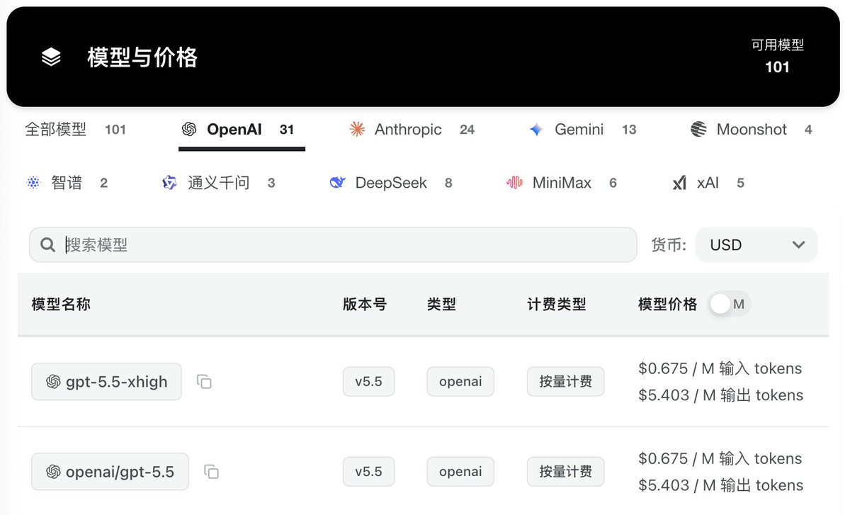Viewport: 850px width, 515px height.
Task: Click the DeepSeek whale icon
Action: click(x=337, y=183)
